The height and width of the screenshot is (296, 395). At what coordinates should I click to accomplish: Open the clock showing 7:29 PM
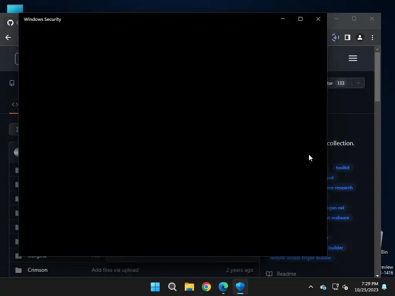[366, 287]
